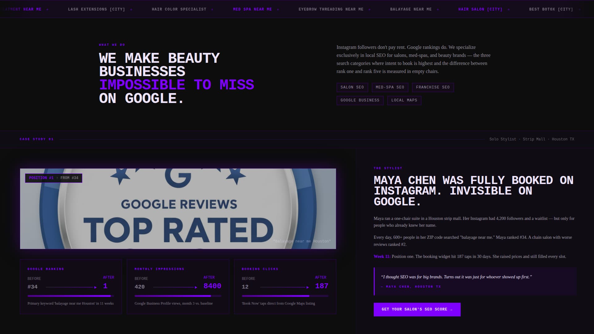Image resolution: width=594 pixels, height=334 pixels.
Task: Click the Monthly Impressions progress bar
Action: tap(178, 296)
